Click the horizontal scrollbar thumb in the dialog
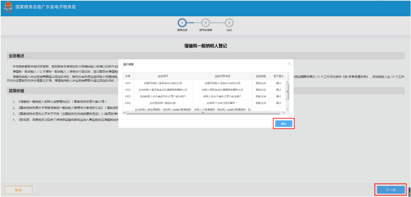The height and width of the screenshot is (197, 411). tap(203, 113)
